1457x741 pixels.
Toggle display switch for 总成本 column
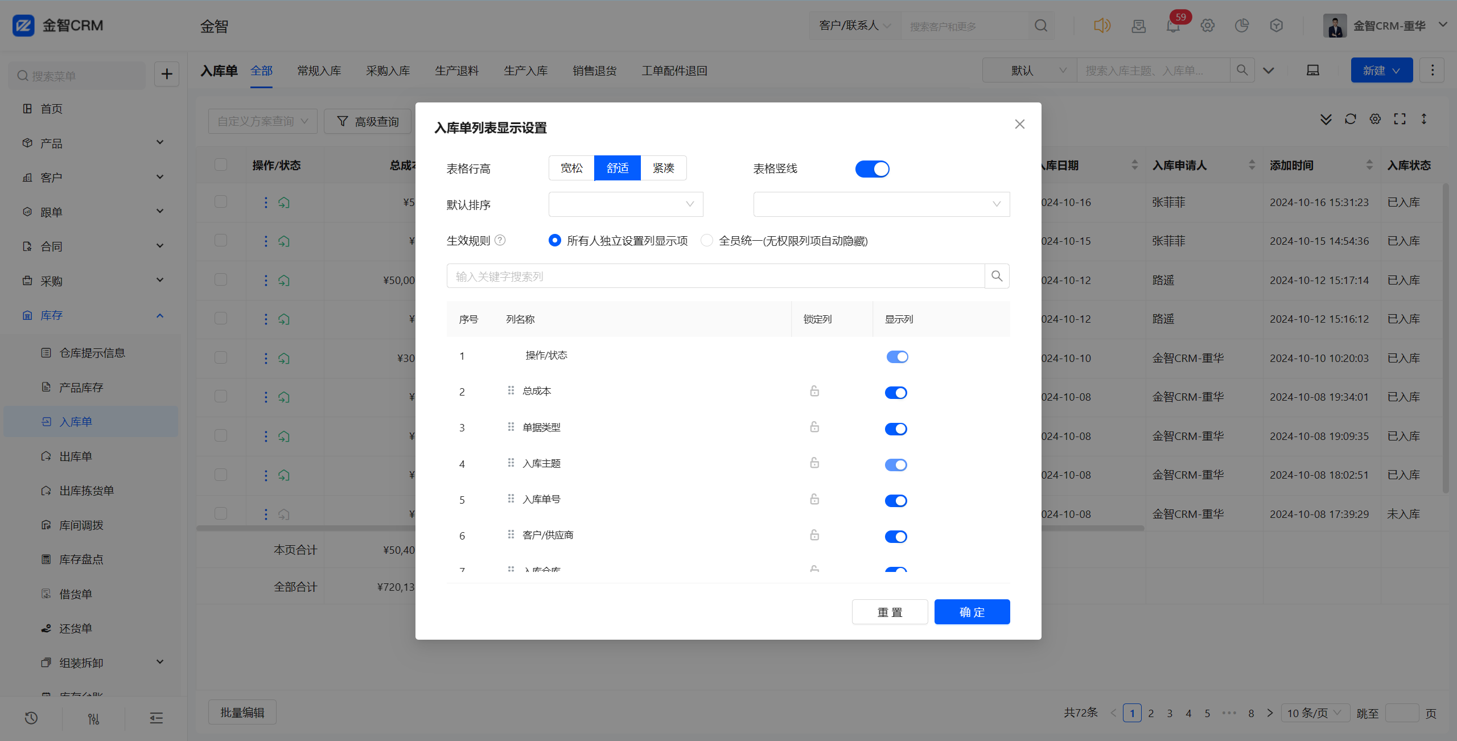pos(896,393)
